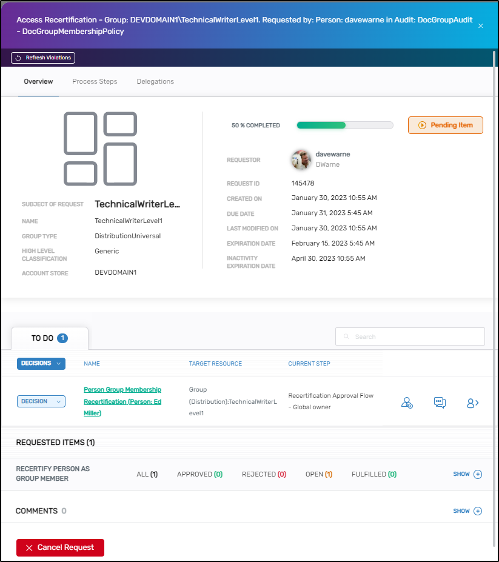Click inside the Search input field

point(409,336)
